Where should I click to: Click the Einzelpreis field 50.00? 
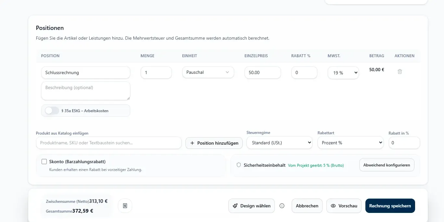click(x=263, y=72)
